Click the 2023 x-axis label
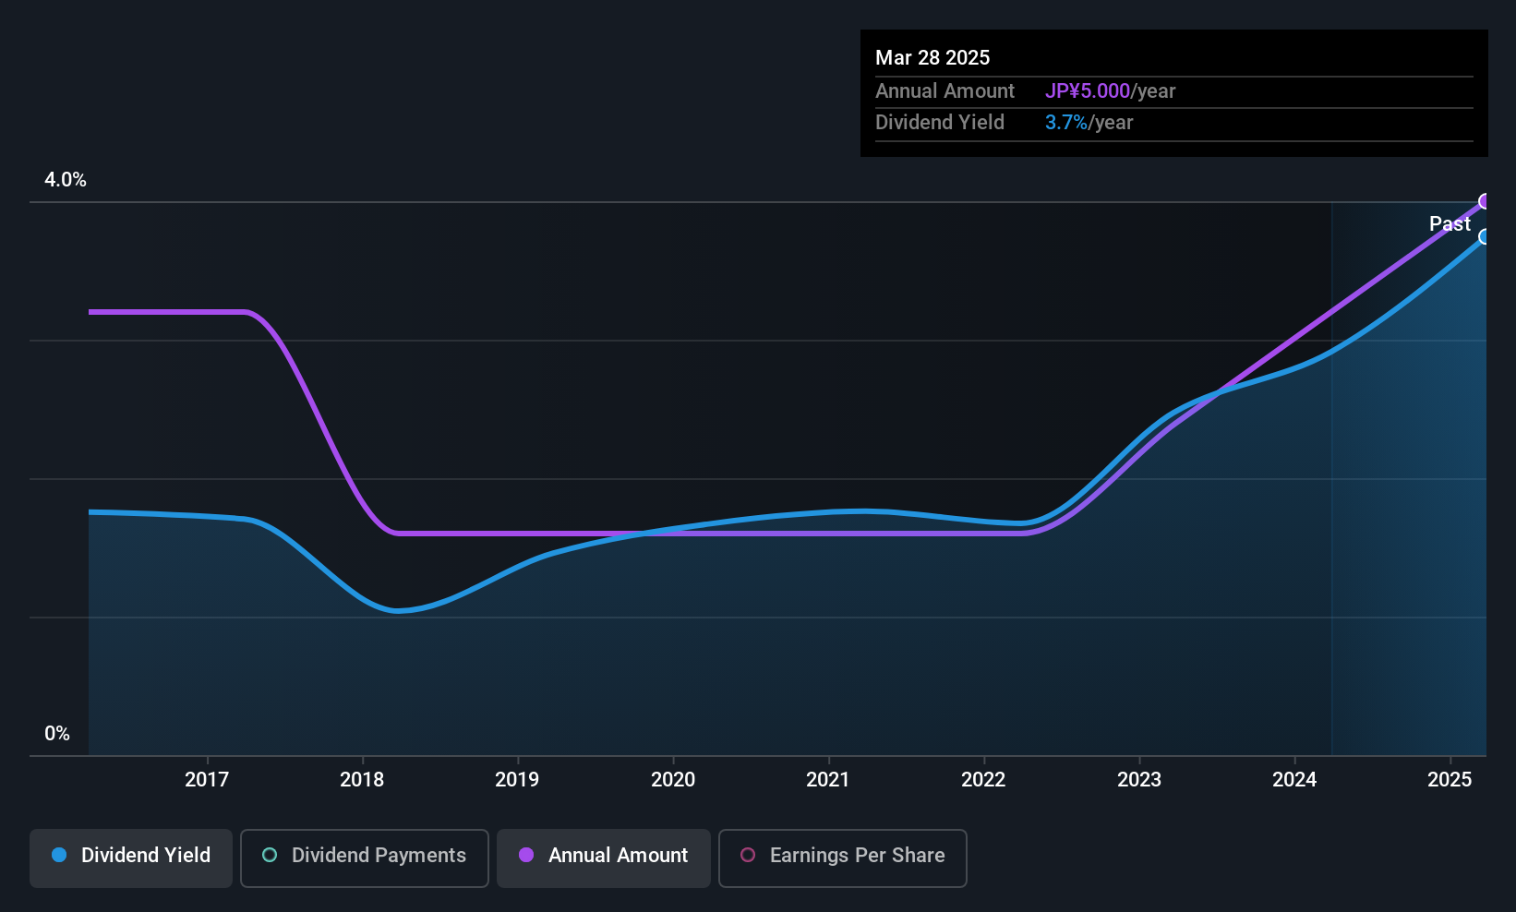Image resolution: width=1516 pixels, height=912 pixels. [x=1139, y=779]
